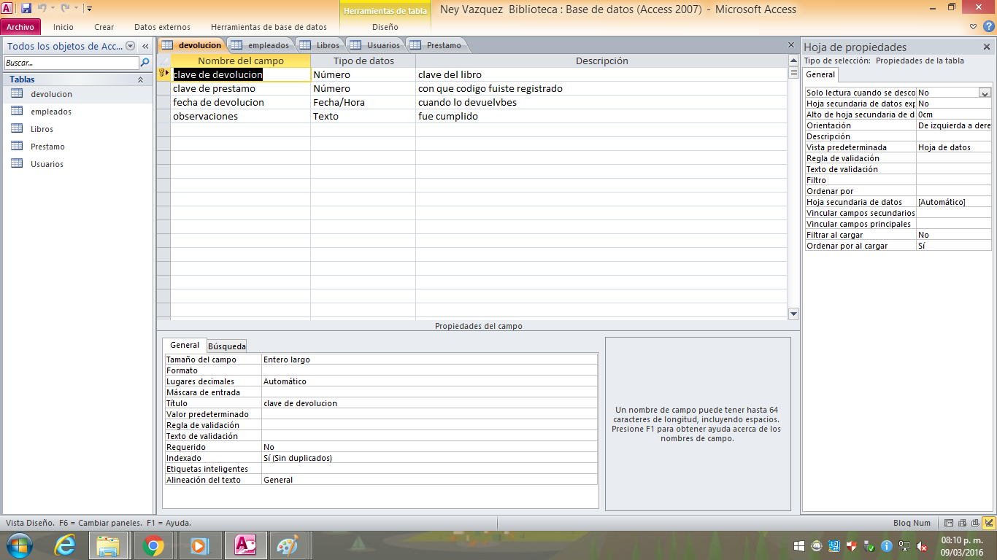Expand 'Solo lectura' property dropdown arrow

tap(985, 93)
